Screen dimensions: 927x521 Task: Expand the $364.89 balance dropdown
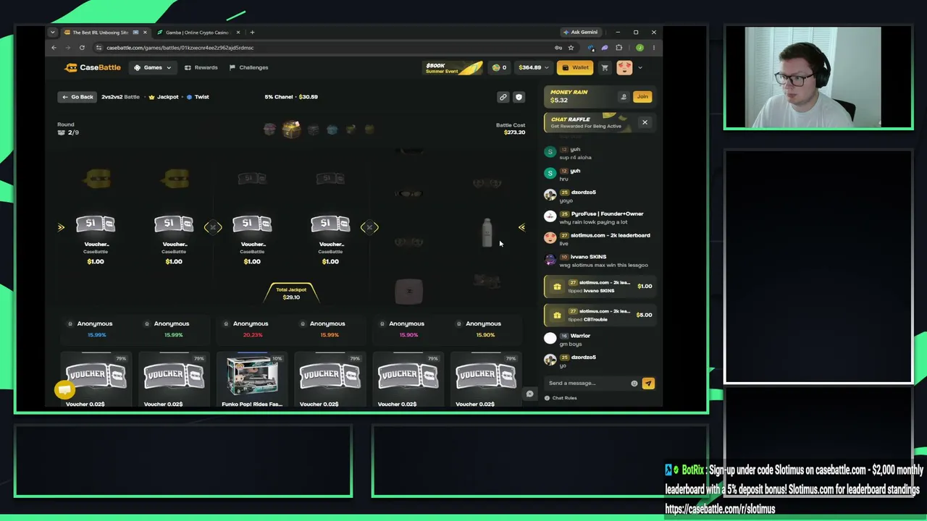click(534, 67)
